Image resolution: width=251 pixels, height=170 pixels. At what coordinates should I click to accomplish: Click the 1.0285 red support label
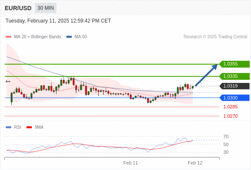(230, 107)
